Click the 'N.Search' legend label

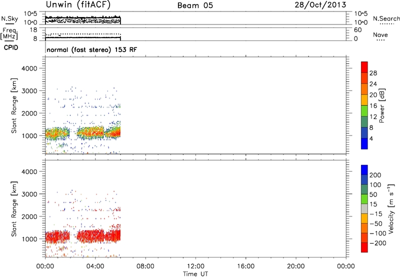pos(386,18)
